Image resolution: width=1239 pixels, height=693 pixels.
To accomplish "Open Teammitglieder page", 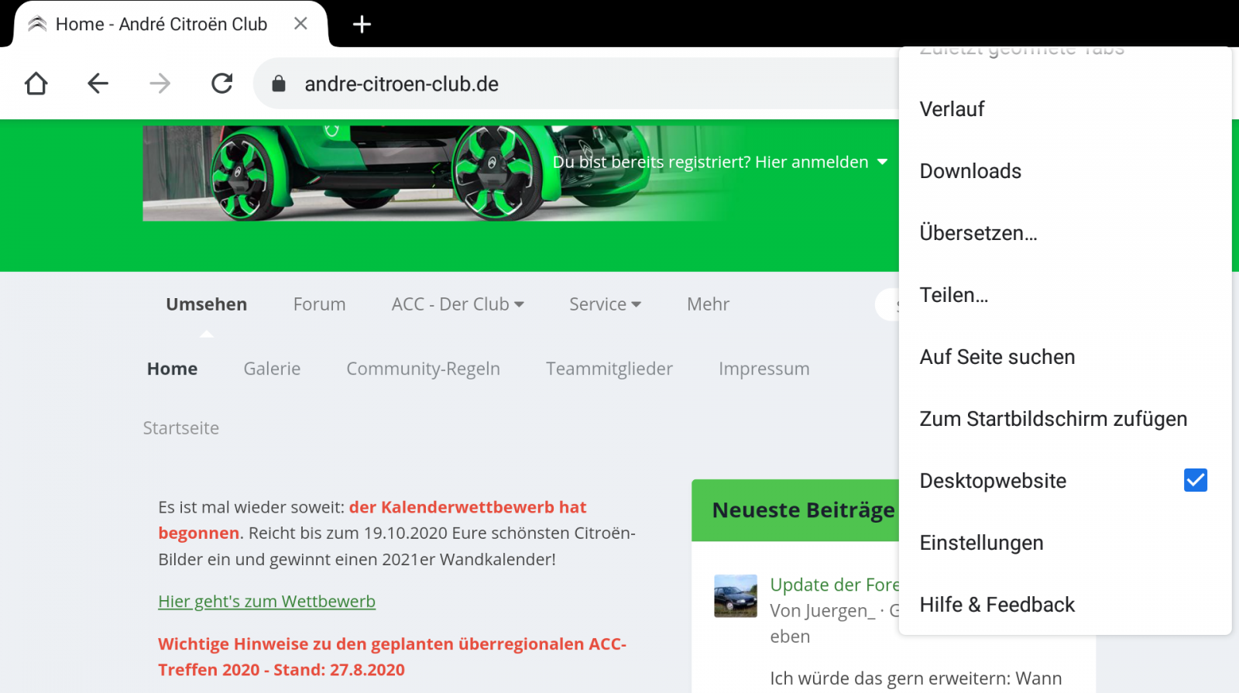I will point(609,369).
